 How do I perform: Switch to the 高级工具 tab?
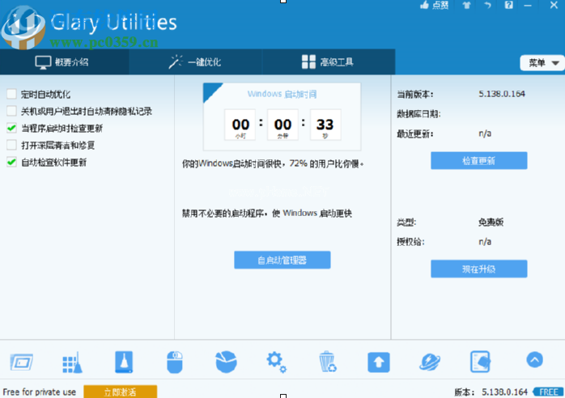pyautogui.click(x=328, y=62)
